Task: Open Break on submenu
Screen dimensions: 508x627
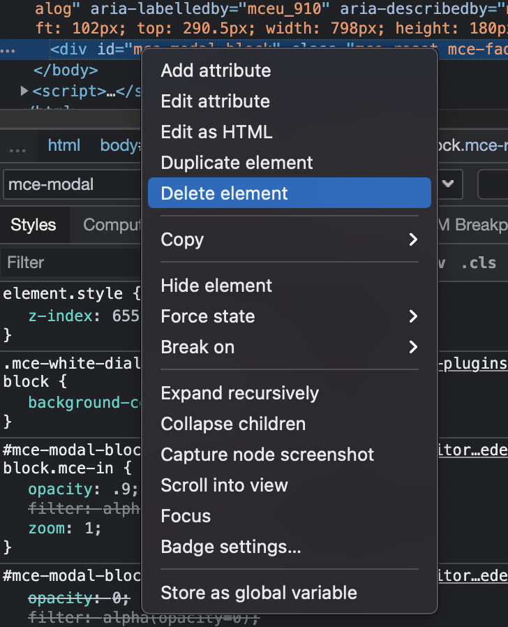Action: click(x=290, y=347)
